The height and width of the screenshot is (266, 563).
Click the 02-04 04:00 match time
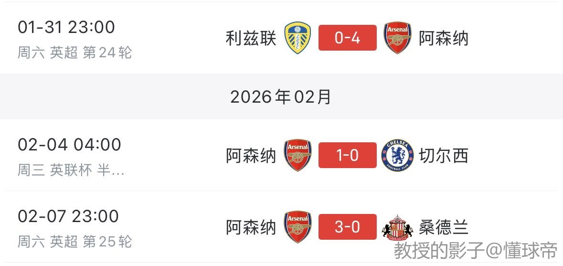pyautogui.click(x=70, y=145)
